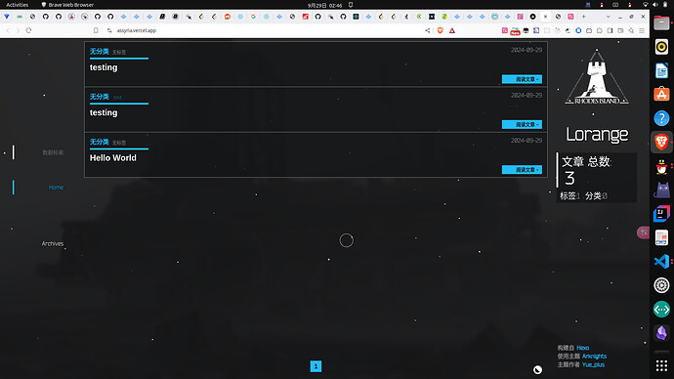Image resolution: width=674 pixels, height=379 pixels.
Task: Reload the page with the refresh icon
Action: coord(28,30)
